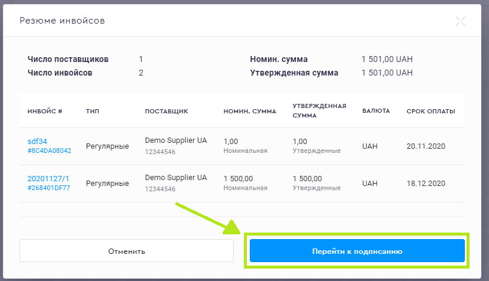Click the ИНВОЙС # column header
This screenshot has width=489, height=281.
[x=45, y=111]
